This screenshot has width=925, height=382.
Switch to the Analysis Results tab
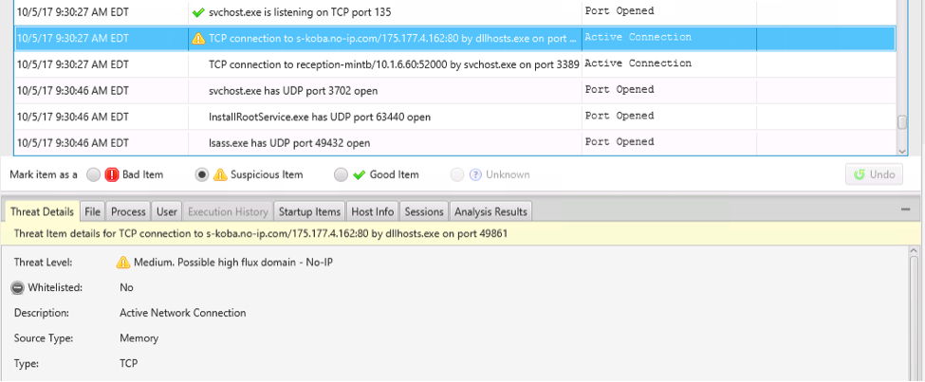490,210
